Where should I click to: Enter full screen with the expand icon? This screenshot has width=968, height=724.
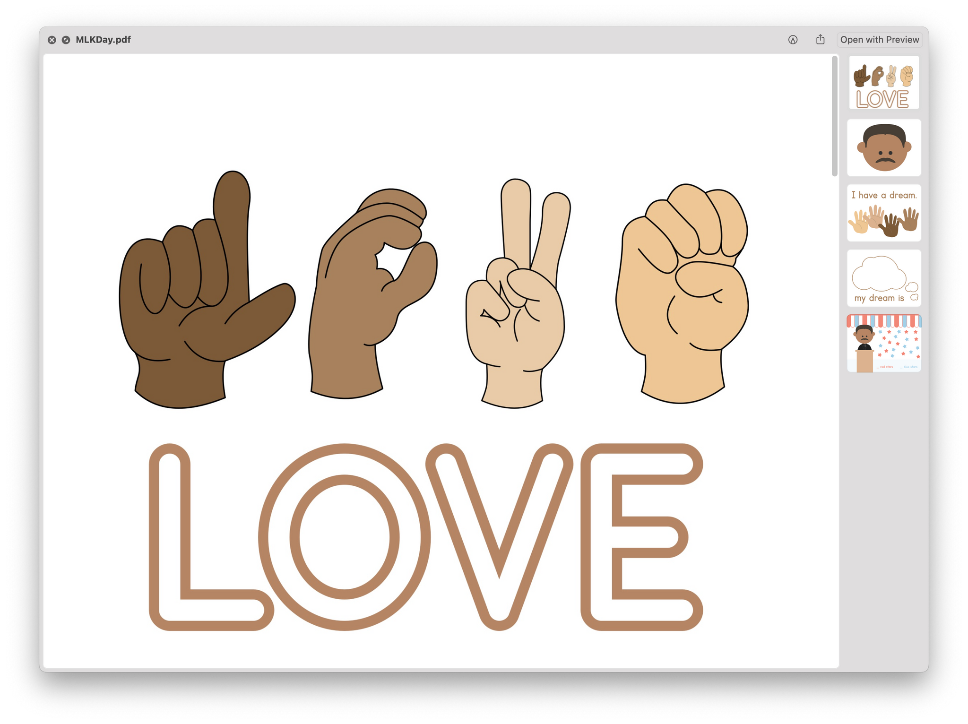(x=66, y=40)
